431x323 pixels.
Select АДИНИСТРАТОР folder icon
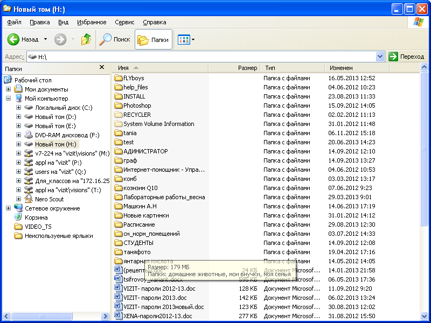(118, 151)
